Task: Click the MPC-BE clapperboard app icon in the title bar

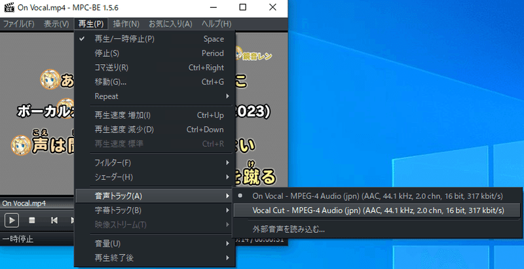Action: click(x=9, y=7)
